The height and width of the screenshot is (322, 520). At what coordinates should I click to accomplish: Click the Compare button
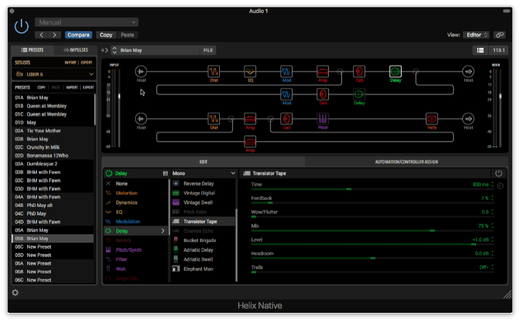[x=79, y=35]
